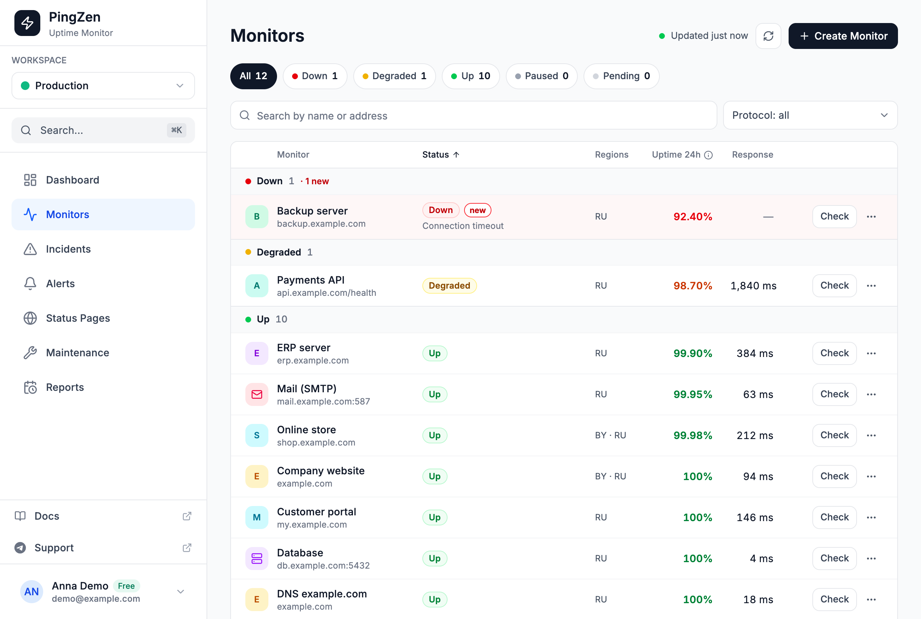Click the refresh monitors icon button

coord(768,36)
